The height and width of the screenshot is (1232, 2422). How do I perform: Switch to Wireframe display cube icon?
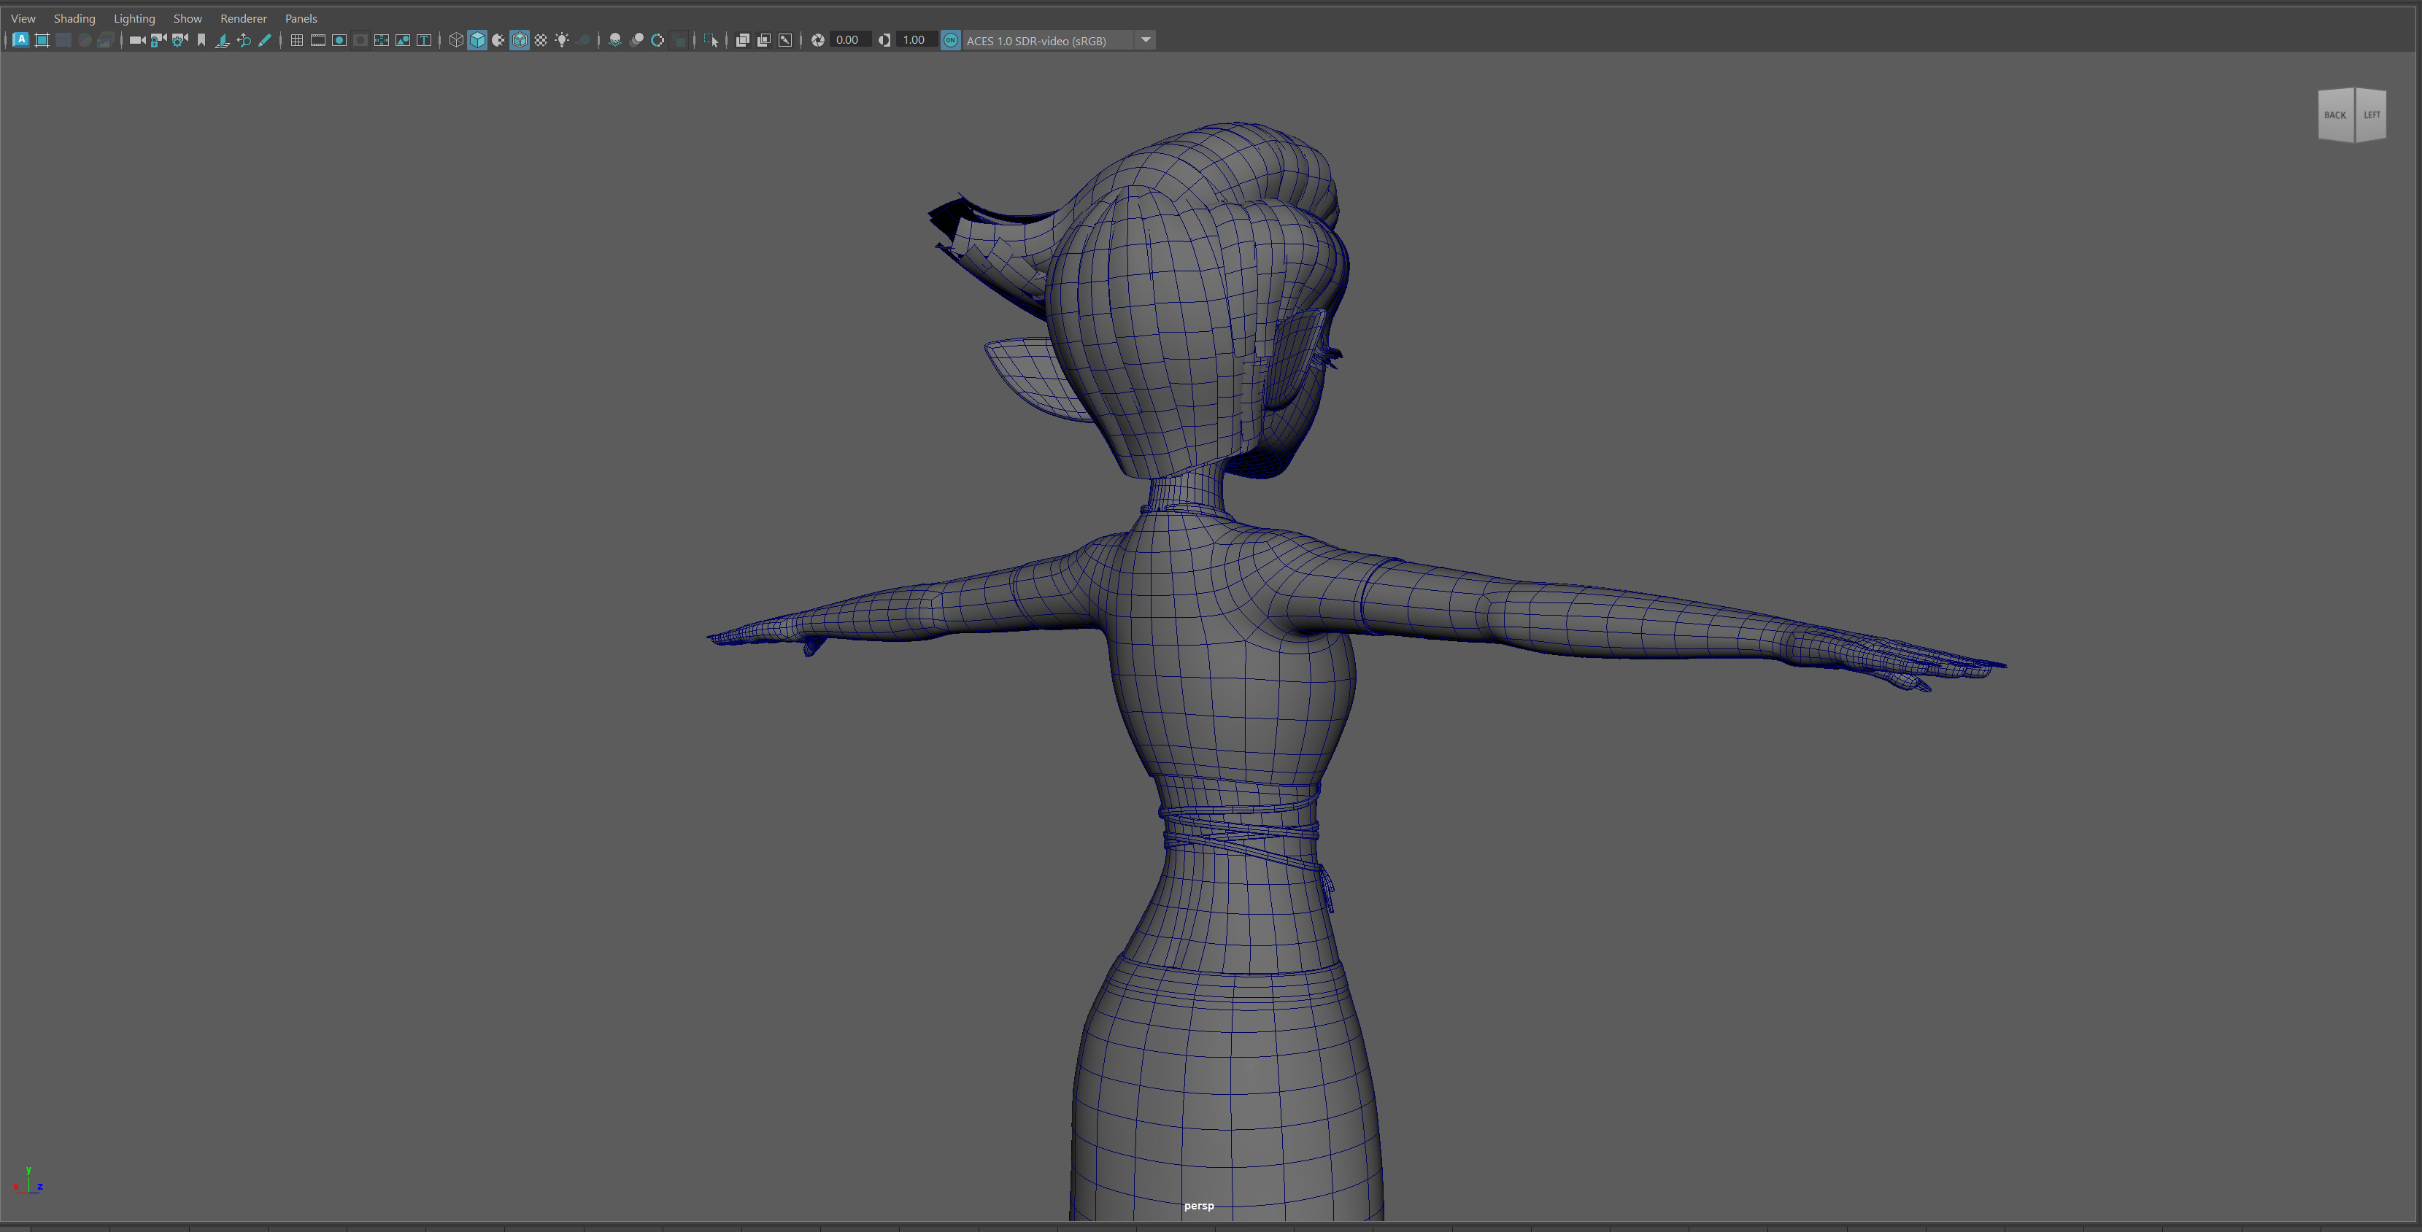(x=456, y=40)
